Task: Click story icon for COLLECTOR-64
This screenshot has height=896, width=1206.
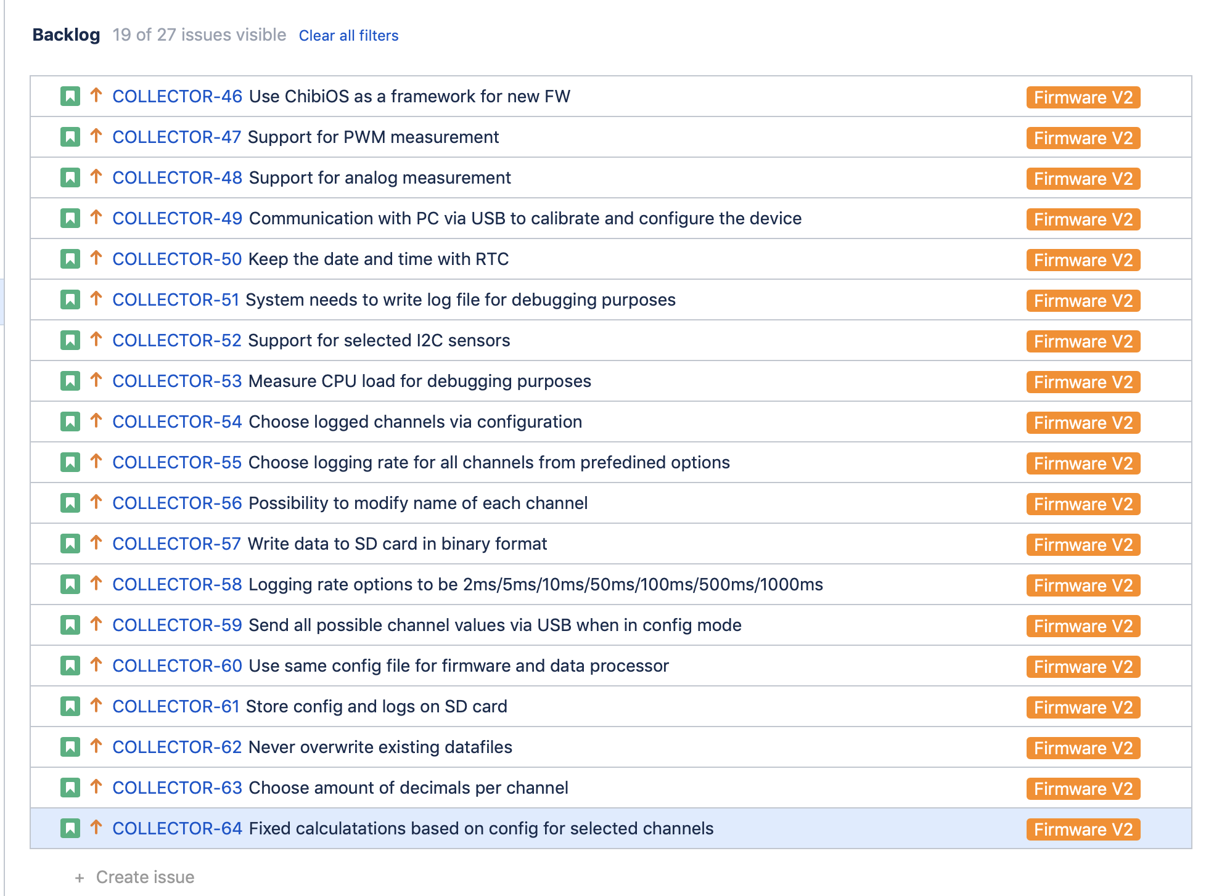Action: point(70,829)
